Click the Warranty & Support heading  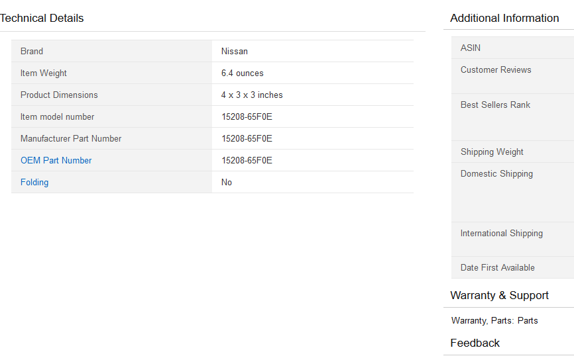[499, 295]
